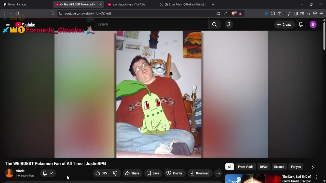Expand subscription options chevron beside the bell
Viewport: 326px width, 183px height.
click(51, 173)
